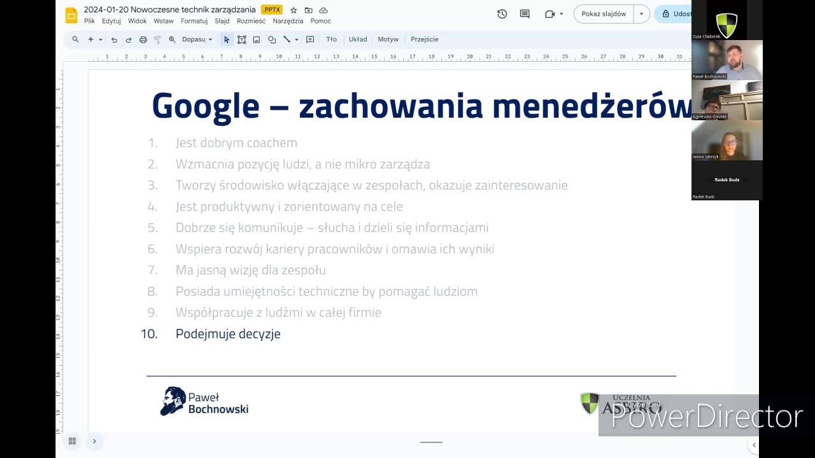Open the Plik menu
The height and width of the screenshot is (458, 815).
coord(89,21)
